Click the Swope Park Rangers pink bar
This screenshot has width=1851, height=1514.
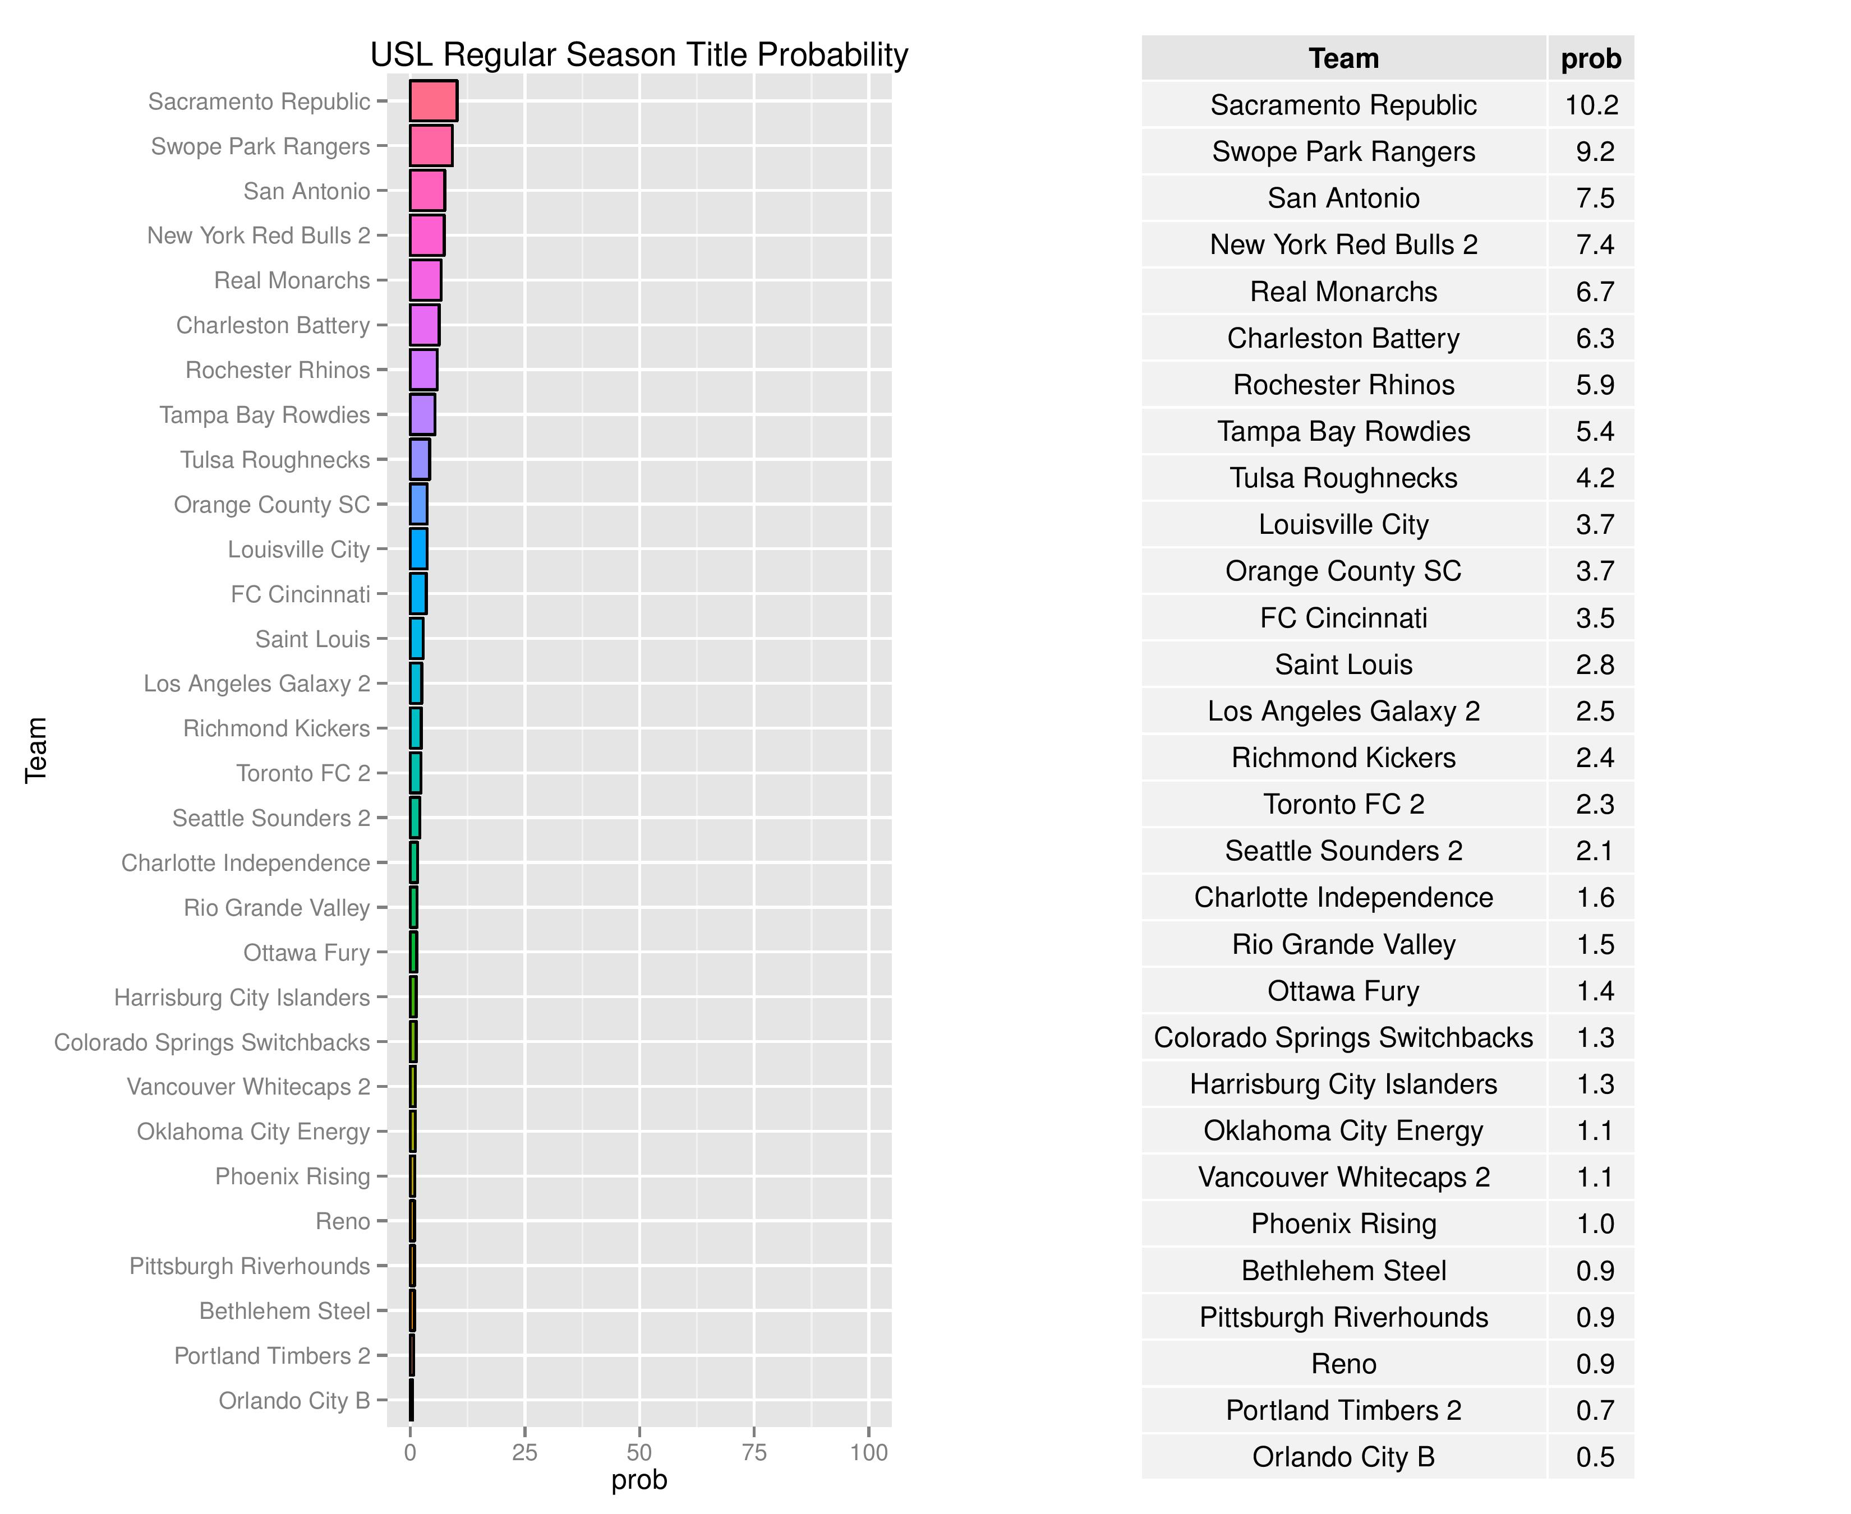431,146
